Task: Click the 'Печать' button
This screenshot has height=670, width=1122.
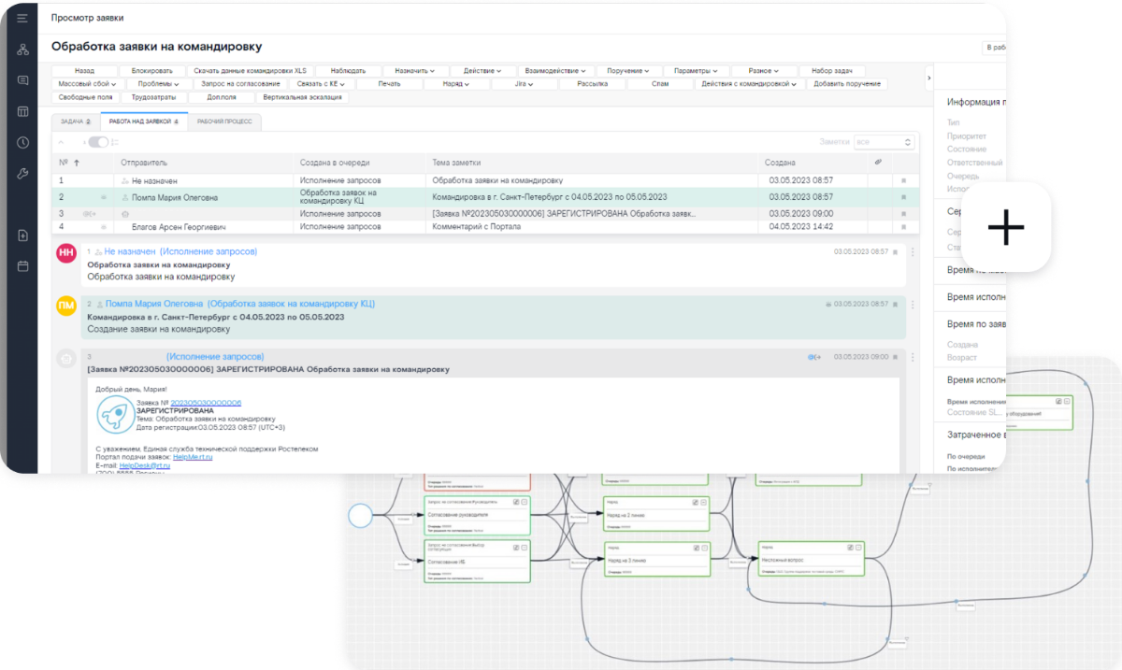Action: (x=390, y=84)
